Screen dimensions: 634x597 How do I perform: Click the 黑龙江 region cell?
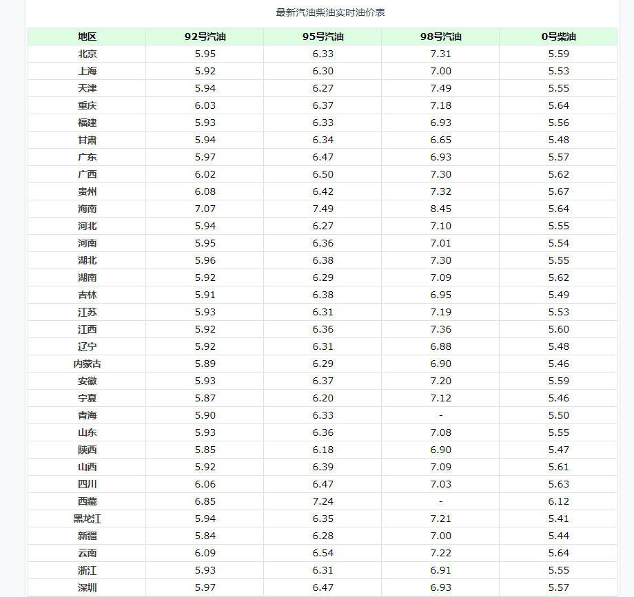tap(87, 519)
